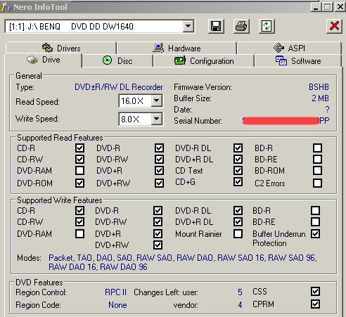Expand the drive selection dropdown arrow

(x=188, y=26)
